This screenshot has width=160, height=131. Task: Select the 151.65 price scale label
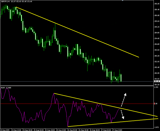[x=157, y=79]
